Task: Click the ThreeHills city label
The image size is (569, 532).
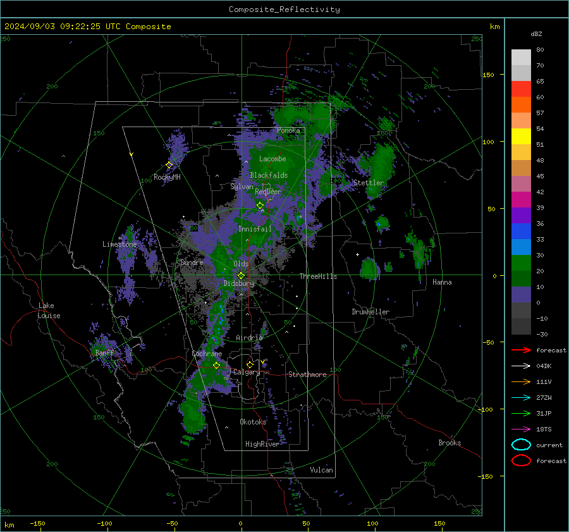Action: tap(318, 276)
